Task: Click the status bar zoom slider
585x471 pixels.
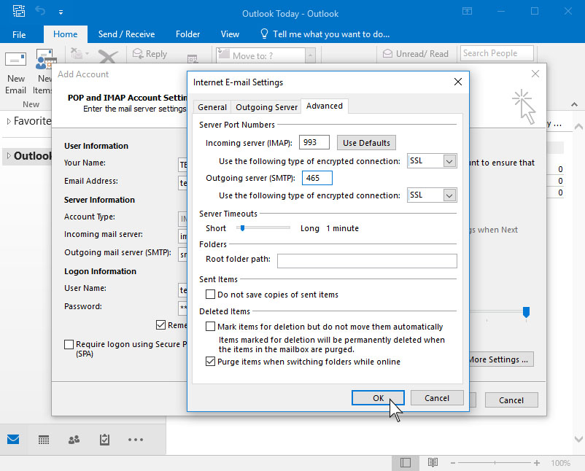Action: click(x=495, y=463)
